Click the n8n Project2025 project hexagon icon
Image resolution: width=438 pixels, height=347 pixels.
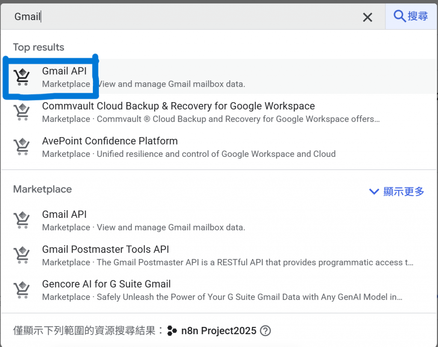pyautogui.click(x=172, y=331)
